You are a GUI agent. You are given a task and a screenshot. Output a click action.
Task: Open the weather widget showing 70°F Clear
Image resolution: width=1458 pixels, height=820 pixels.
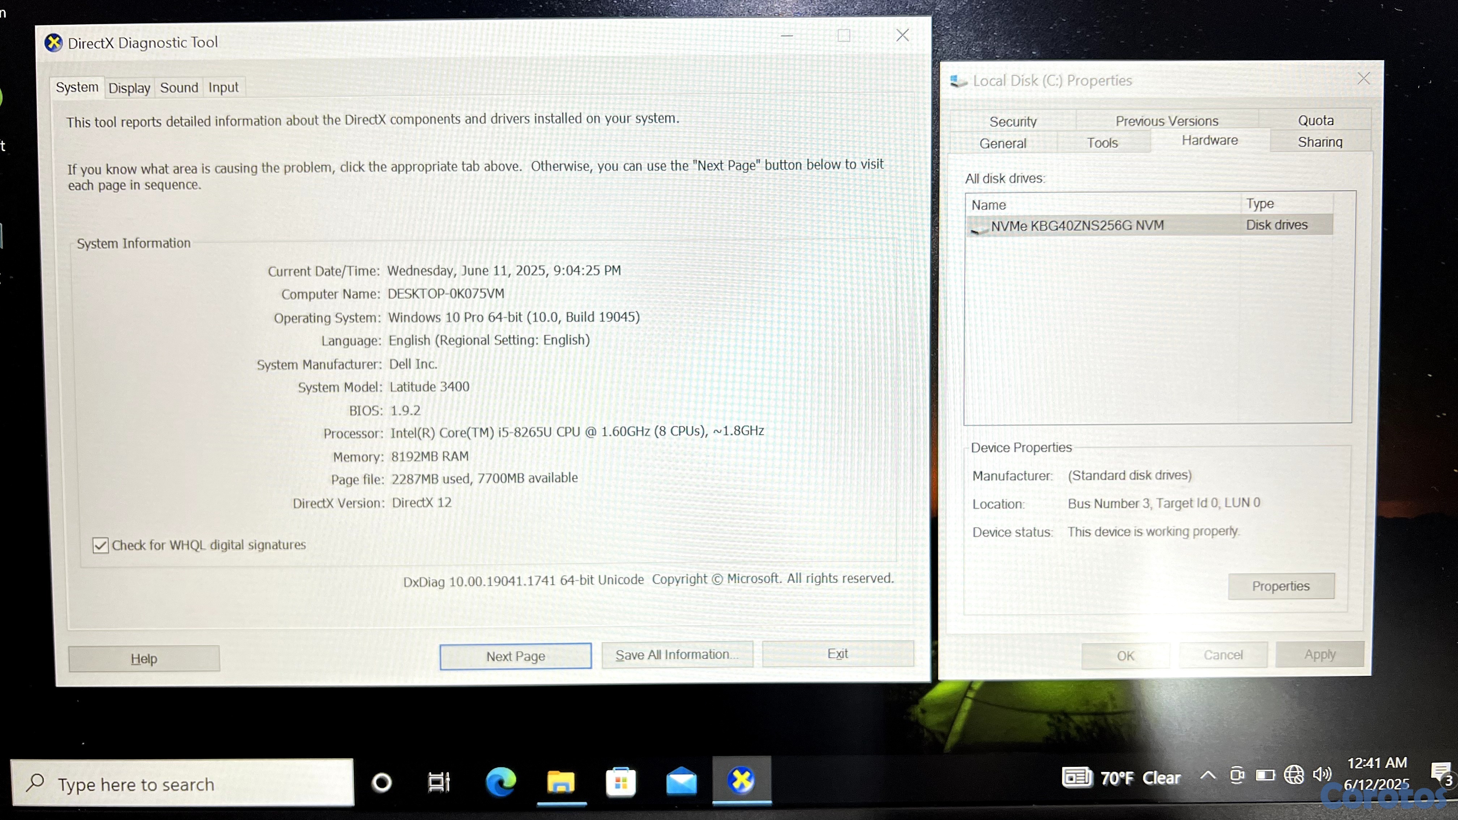click(1121, 778)
